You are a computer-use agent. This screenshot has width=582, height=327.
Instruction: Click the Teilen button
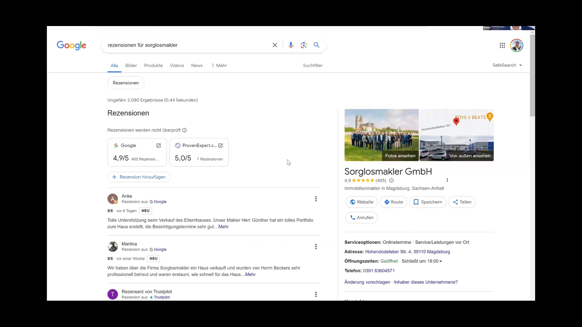462,202
